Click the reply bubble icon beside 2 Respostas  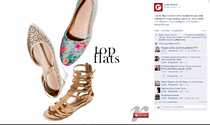tap(164, 76)
